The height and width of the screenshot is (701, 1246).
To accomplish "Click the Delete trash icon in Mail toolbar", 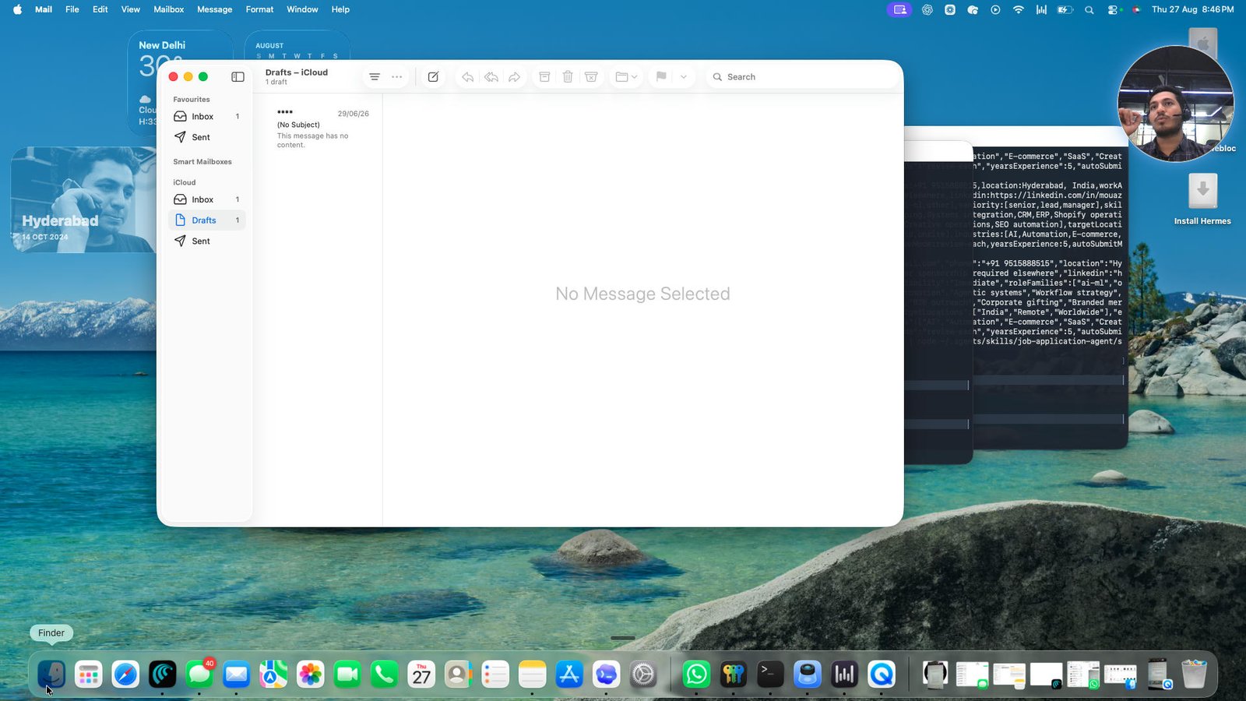I will pos(568,77).
